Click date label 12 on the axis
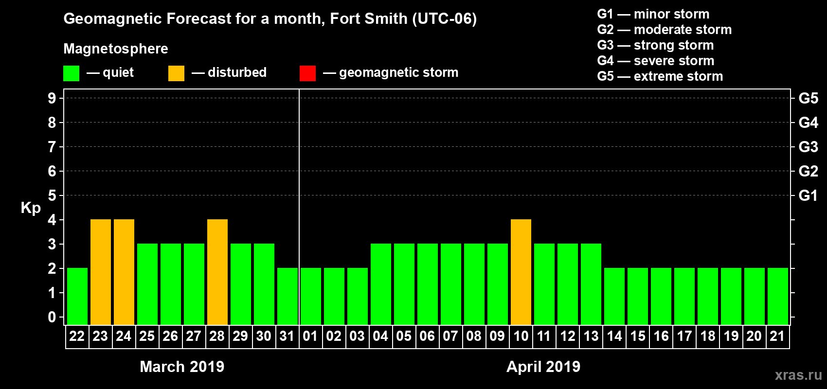827x389 pixels. click(x=567, y=336)
